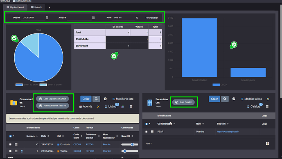
Task: Click the X tools icon in Fournisseurs header
Action: click(x=268, y=99)
